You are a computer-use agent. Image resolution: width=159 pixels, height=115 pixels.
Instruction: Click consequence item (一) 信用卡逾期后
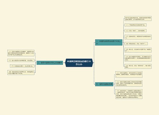[129, 74]
